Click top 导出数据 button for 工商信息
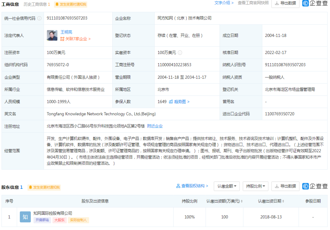The width and height of the screenshot is (330, 230). tap(285, 3)
